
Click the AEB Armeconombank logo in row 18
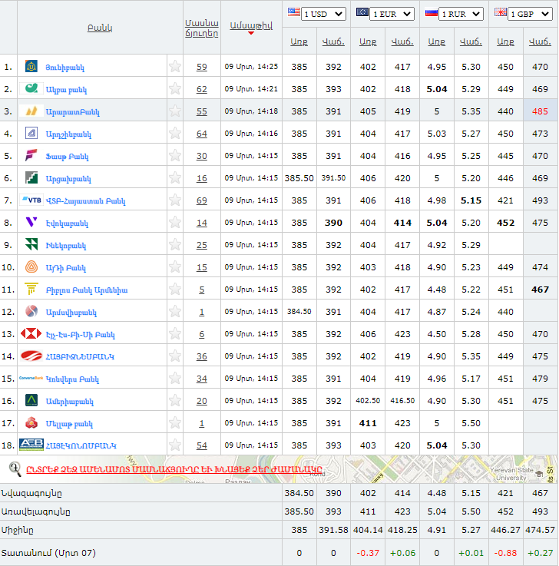point(31,445)
